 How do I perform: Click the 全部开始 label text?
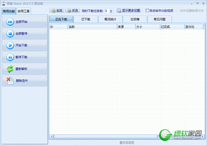[21, 22]
